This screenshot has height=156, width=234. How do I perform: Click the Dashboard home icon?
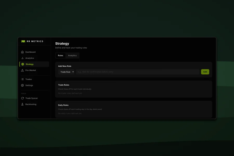pyautogui.click(x=22, y=52)
